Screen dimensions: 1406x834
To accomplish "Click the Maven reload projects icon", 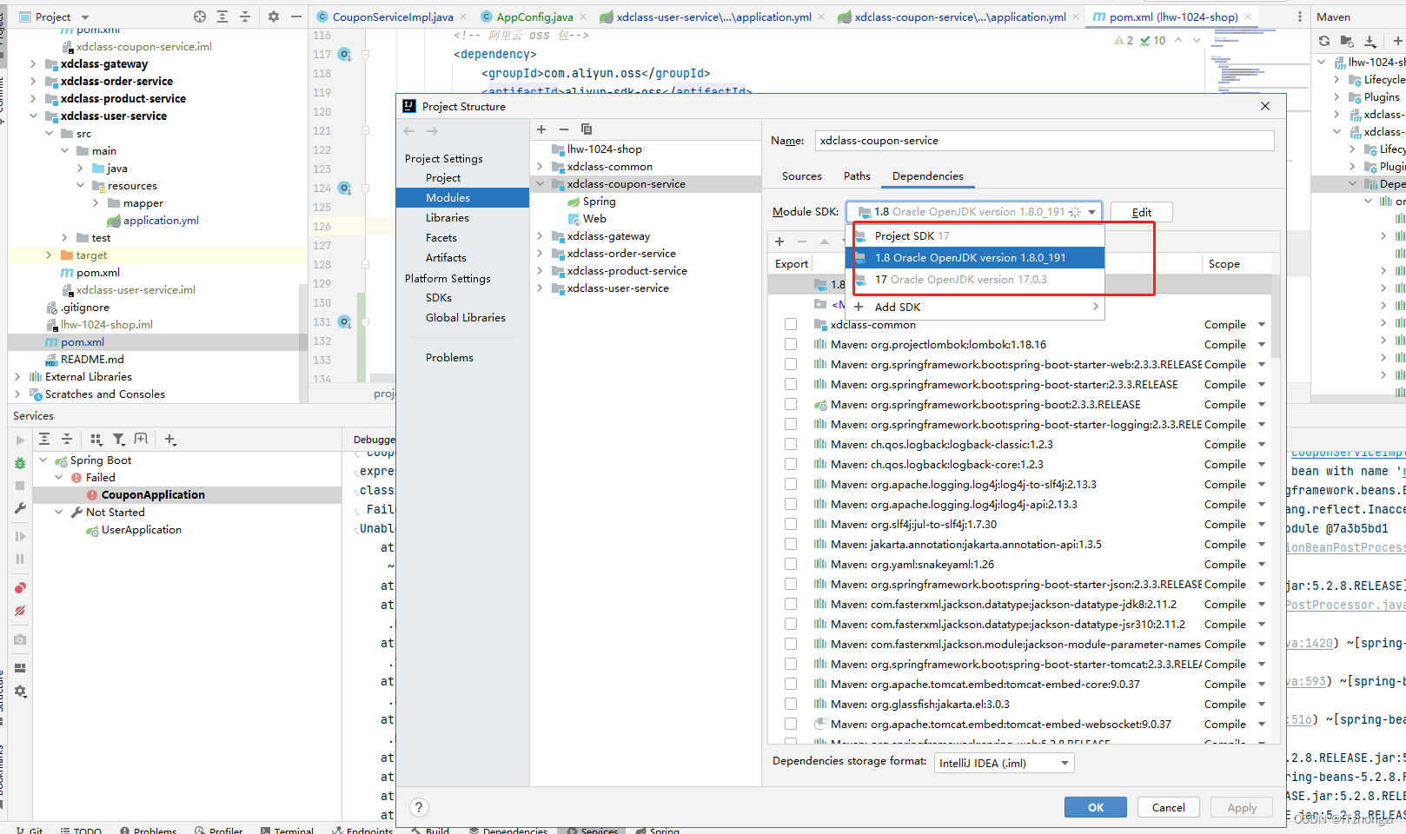I will pyautogui.click(x=1324, y=41).
